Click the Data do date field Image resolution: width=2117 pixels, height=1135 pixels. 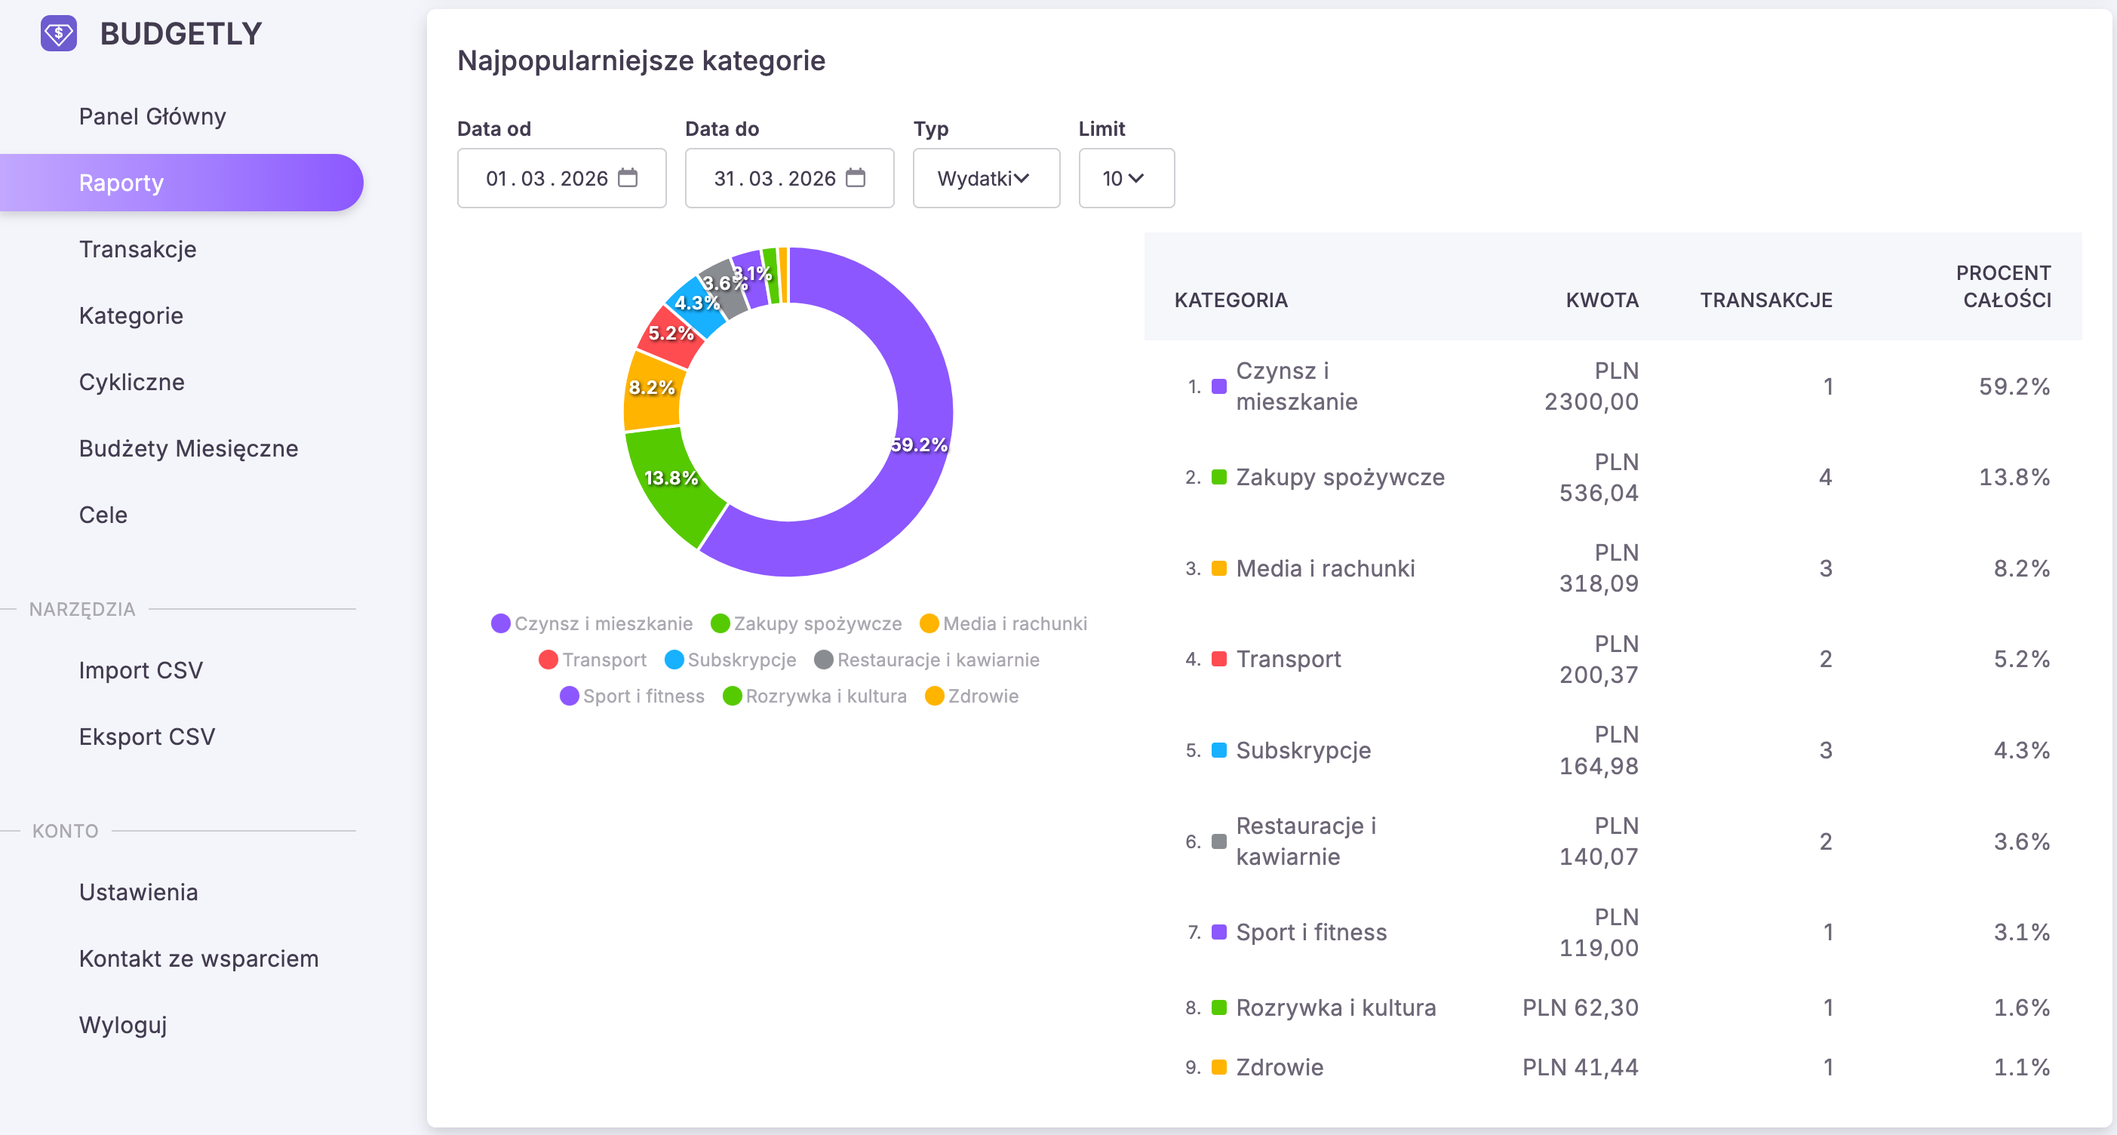tap(789, 178)
